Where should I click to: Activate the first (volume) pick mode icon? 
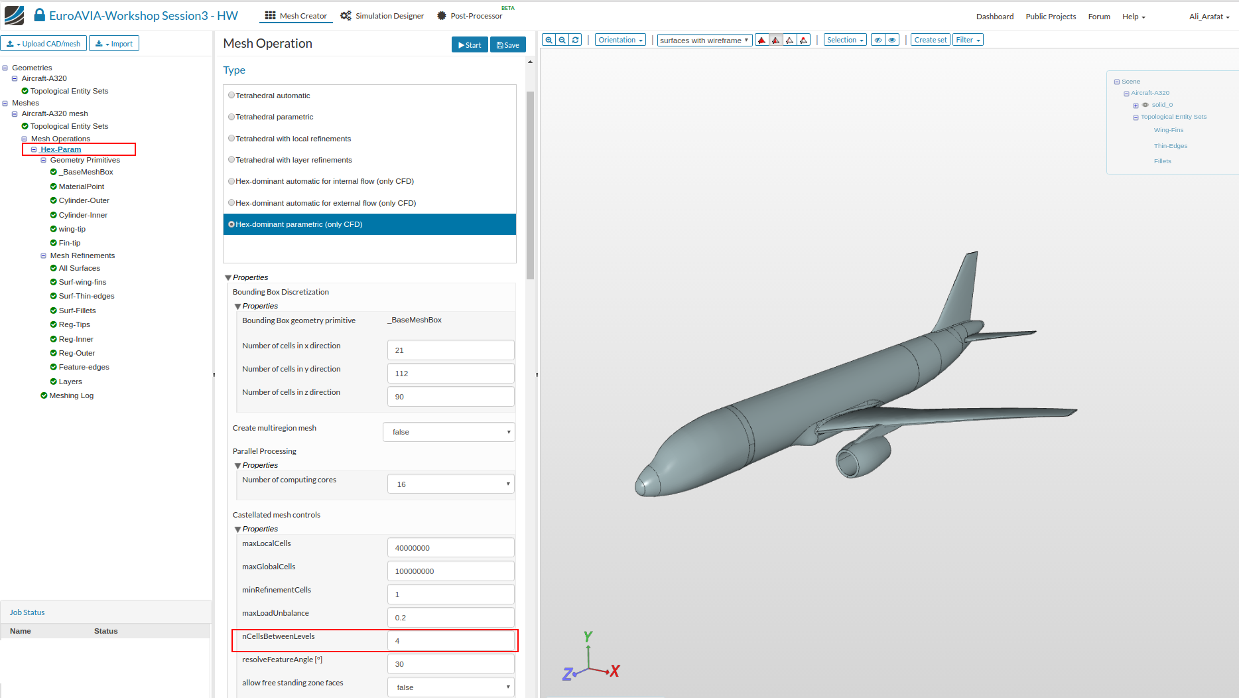tap(762, 40)
